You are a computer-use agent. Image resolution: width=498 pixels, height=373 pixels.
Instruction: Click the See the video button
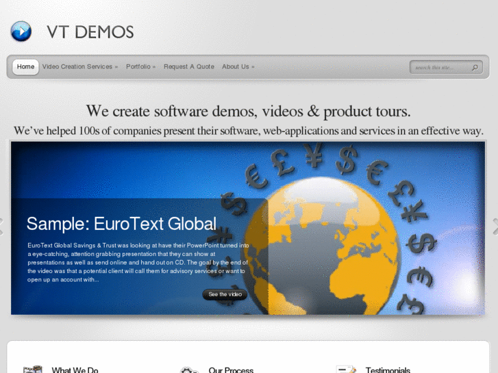[x=225, y=294]
